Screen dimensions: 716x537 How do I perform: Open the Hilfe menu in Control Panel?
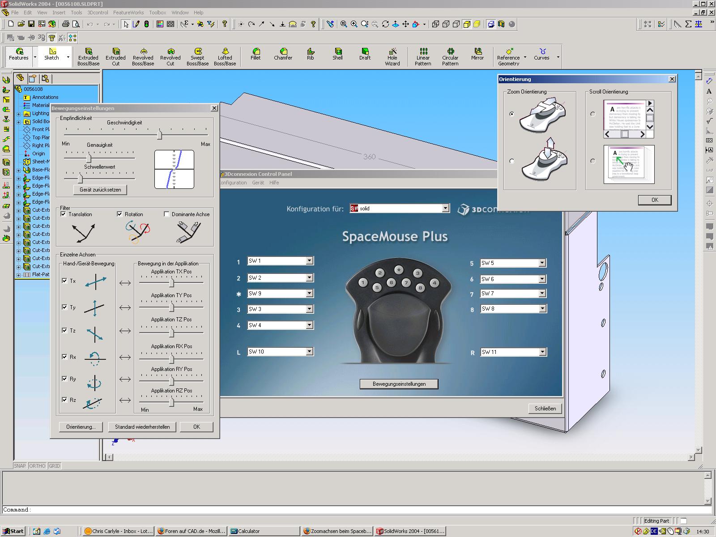(274, 183)
